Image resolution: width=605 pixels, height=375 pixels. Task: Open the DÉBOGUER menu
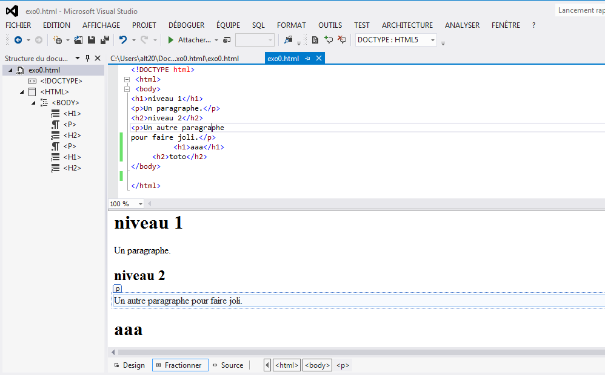pyautogui.click(x=186, y=25)
